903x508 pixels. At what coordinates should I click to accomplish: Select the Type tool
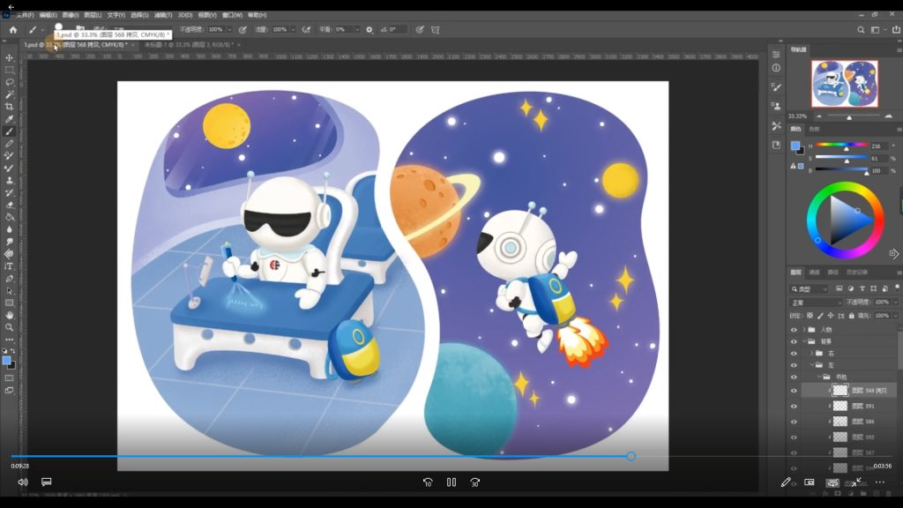point(10,265)
